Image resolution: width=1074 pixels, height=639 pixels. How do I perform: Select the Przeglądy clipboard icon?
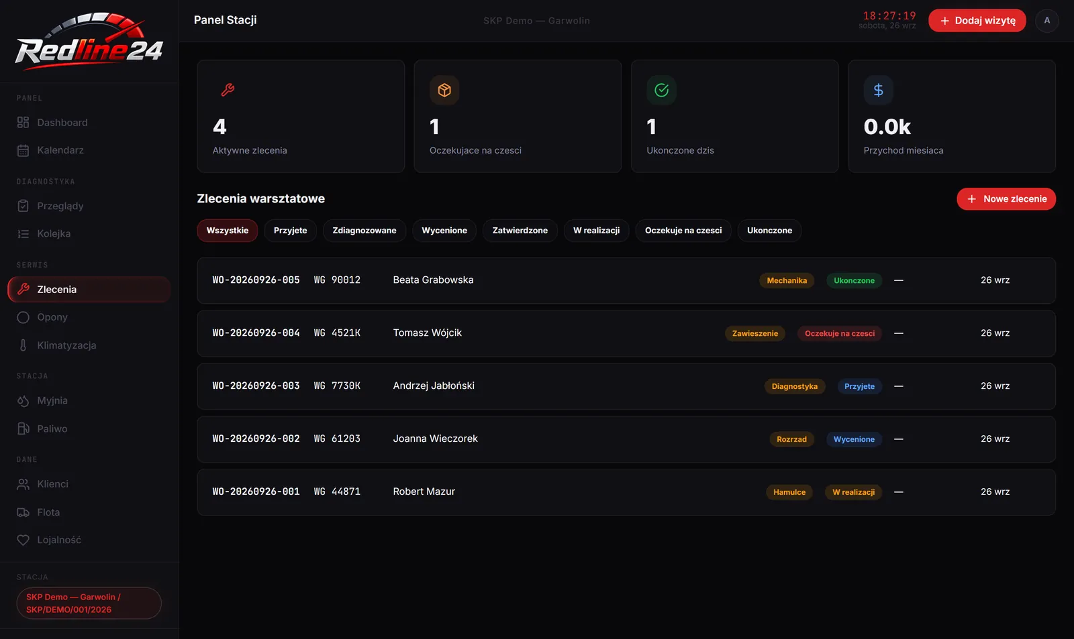coord(23,206)
